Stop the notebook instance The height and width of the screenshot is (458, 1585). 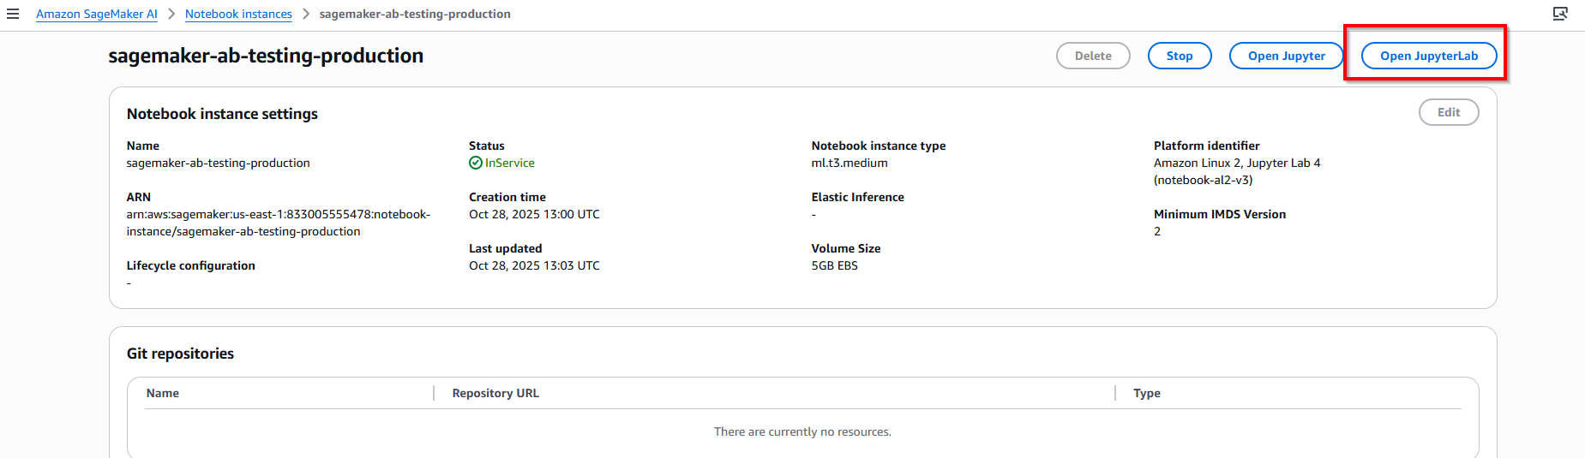tap(1179, 56)
